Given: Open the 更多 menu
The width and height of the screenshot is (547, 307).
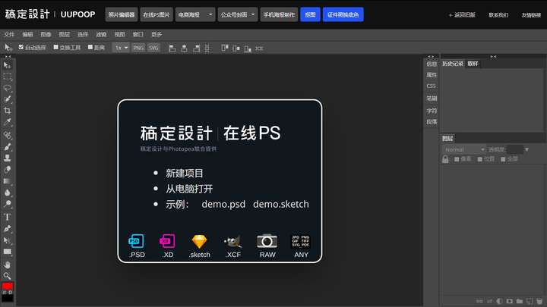Looking at the screenshot, I should (157, 34).
